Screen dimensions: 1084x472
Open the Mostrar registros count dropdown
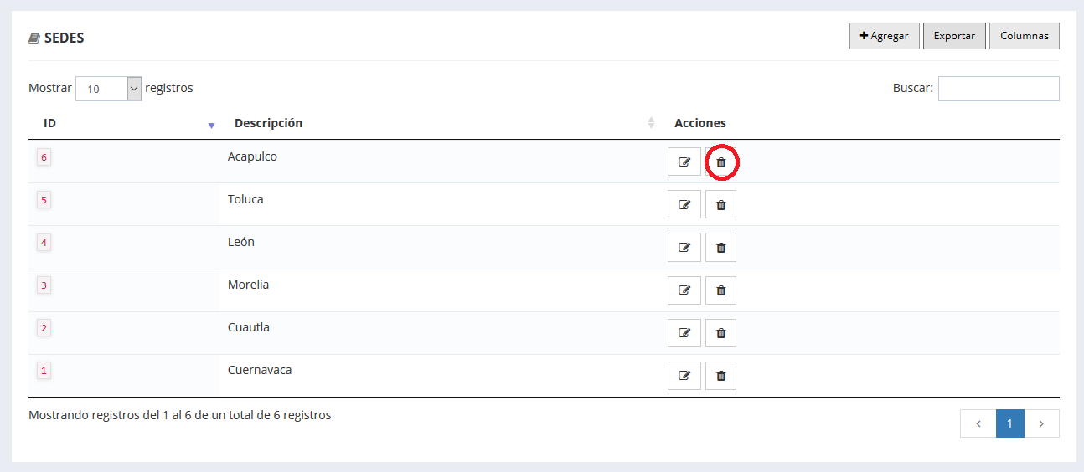pos(109,89)
